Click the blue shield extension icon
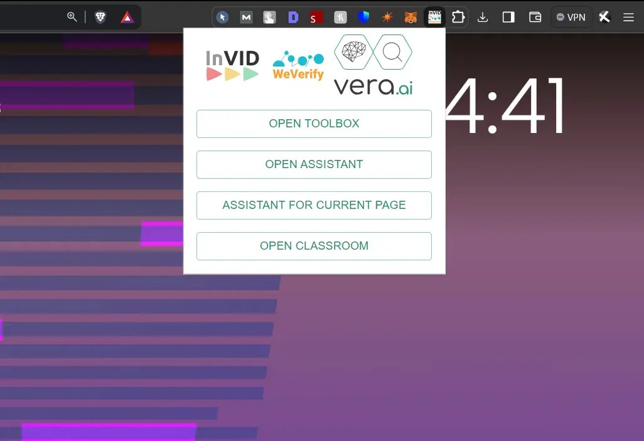 coord(363,17)
